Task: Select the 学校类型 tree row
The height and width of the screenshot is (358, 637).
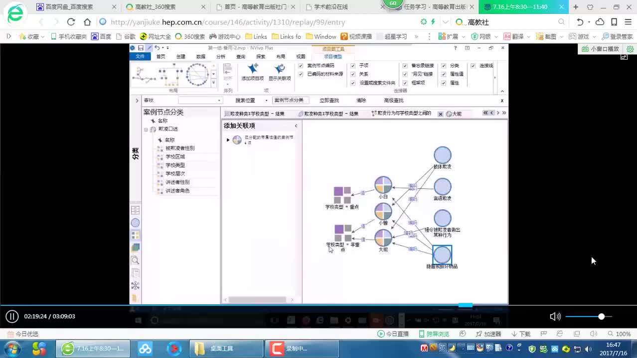Action: coord(175,165)
